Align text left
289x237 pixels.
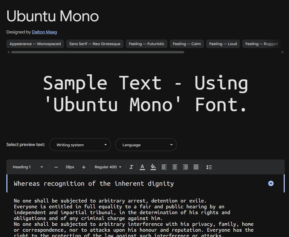coord(164,167)
